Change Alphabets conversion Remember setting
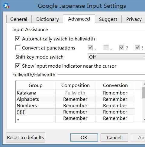Screen dimensions: 145x147 115,99
